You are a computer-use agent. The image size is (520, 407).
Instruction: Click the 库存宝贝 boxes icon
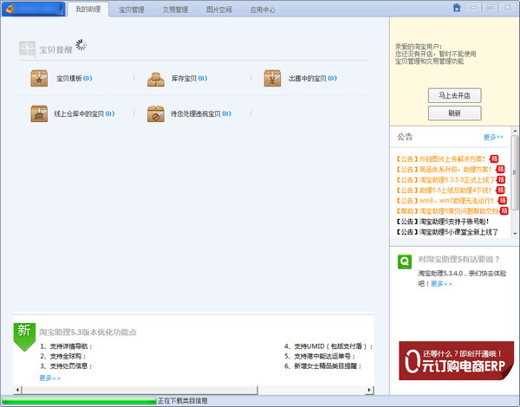156,79
